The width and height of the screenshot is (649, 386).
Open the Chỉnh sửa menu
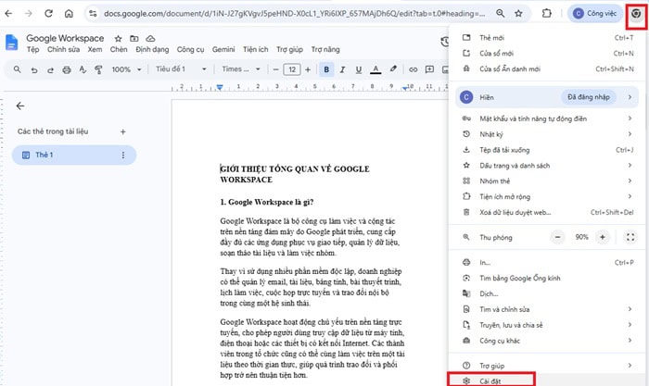coord(63,50)
